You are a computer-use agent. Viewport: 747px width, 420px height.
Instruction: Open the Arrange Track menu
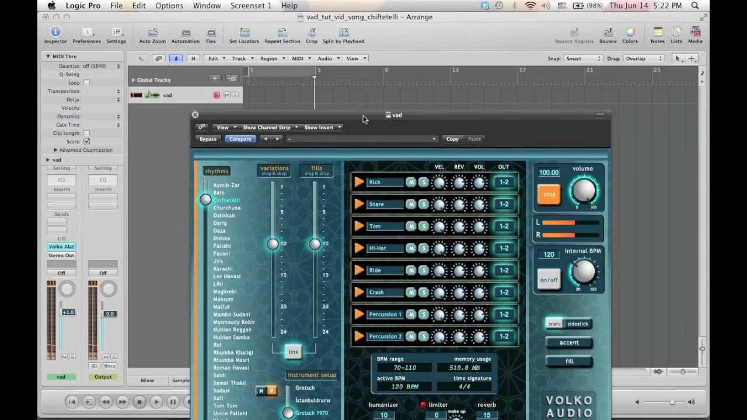coord(242,58)
